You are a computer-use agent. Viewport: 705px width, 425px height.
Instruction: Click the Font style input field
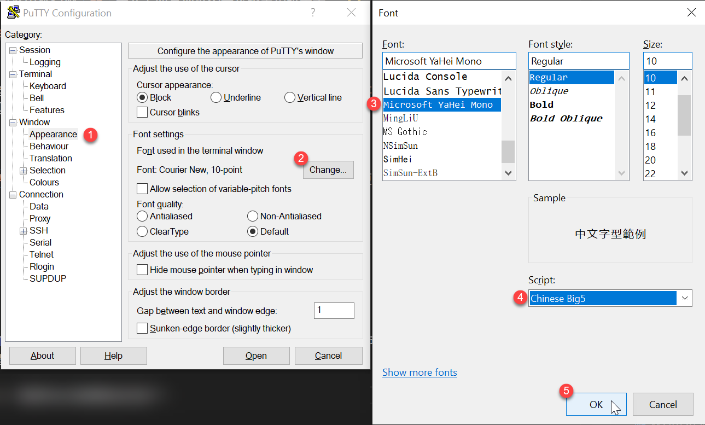tap(579, 61)
